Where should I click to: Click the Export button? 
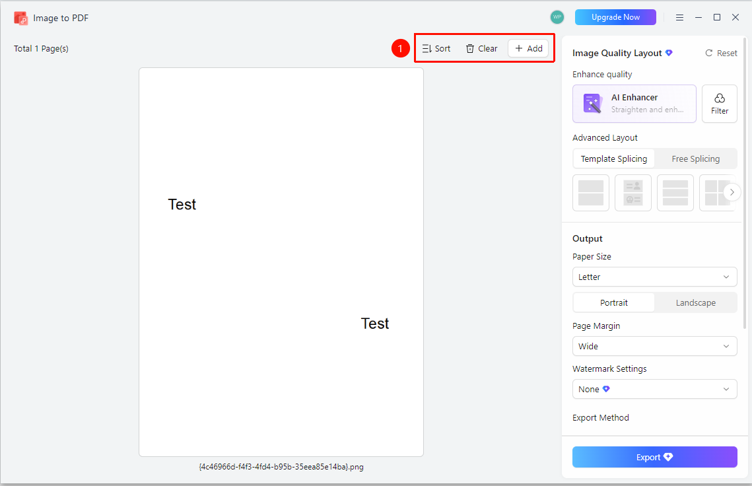click(x=655, y=457)
